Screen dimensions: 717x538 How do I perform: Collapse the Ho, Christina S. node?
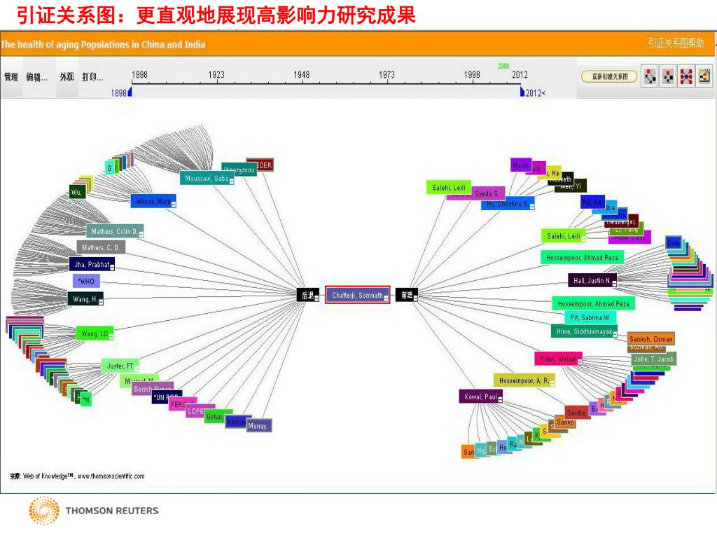pos(531,207)
